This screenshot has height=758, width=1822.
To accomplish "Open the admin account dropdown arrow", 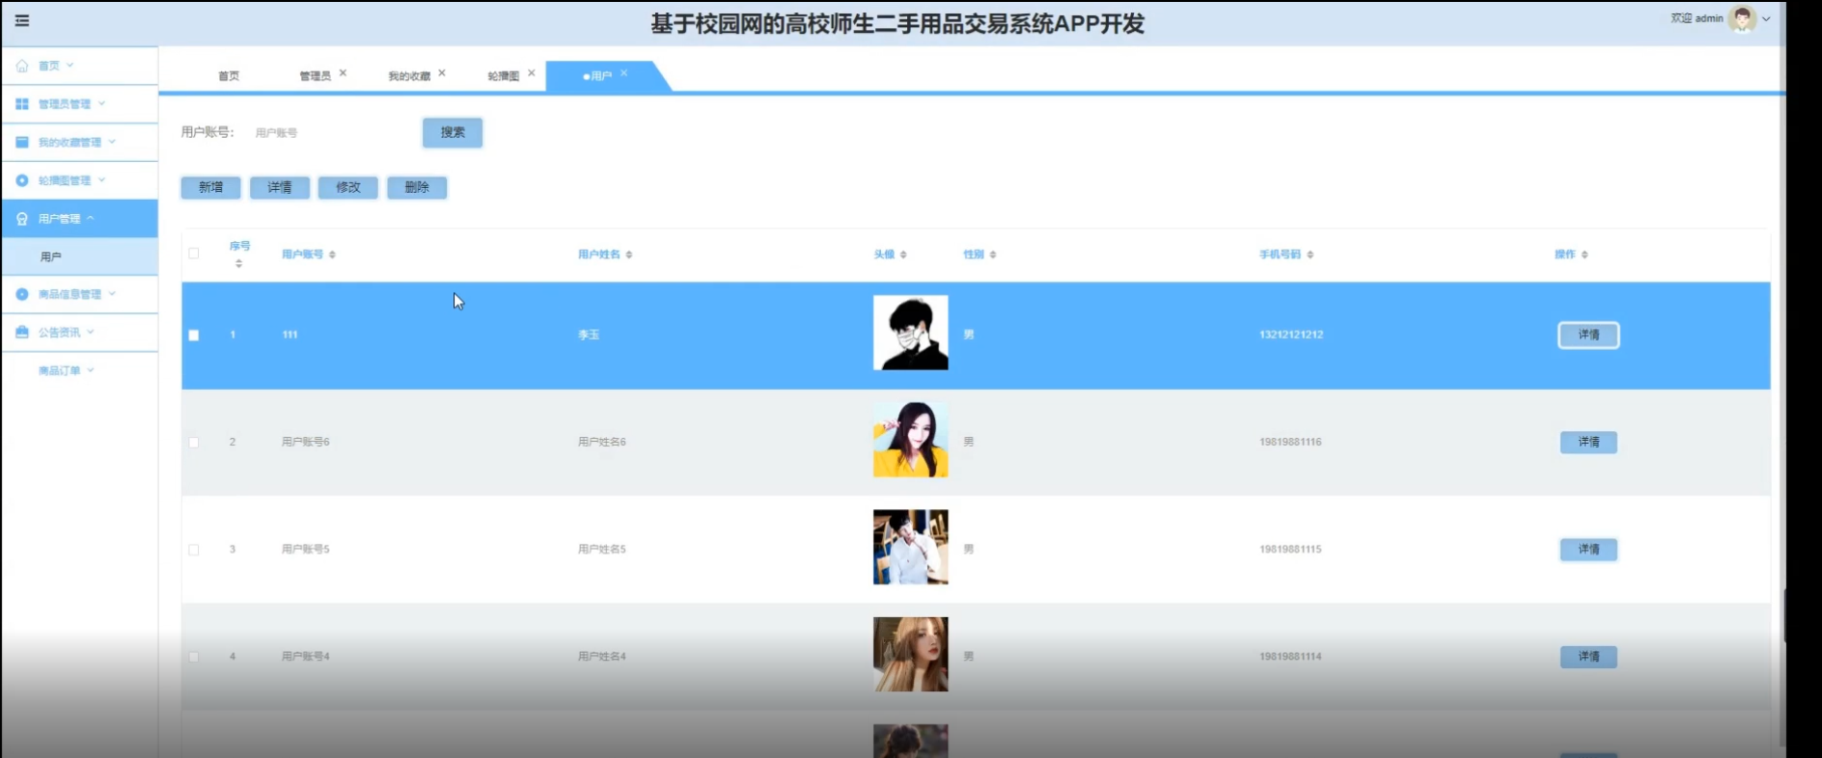I will (x=1766, y=18).
